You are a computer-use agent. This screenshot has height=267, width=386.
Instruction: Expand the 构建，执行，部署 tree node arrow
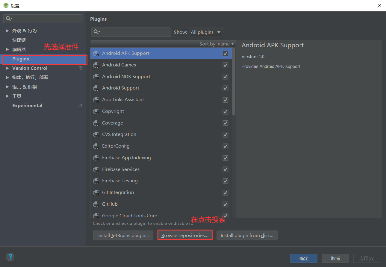7,78
